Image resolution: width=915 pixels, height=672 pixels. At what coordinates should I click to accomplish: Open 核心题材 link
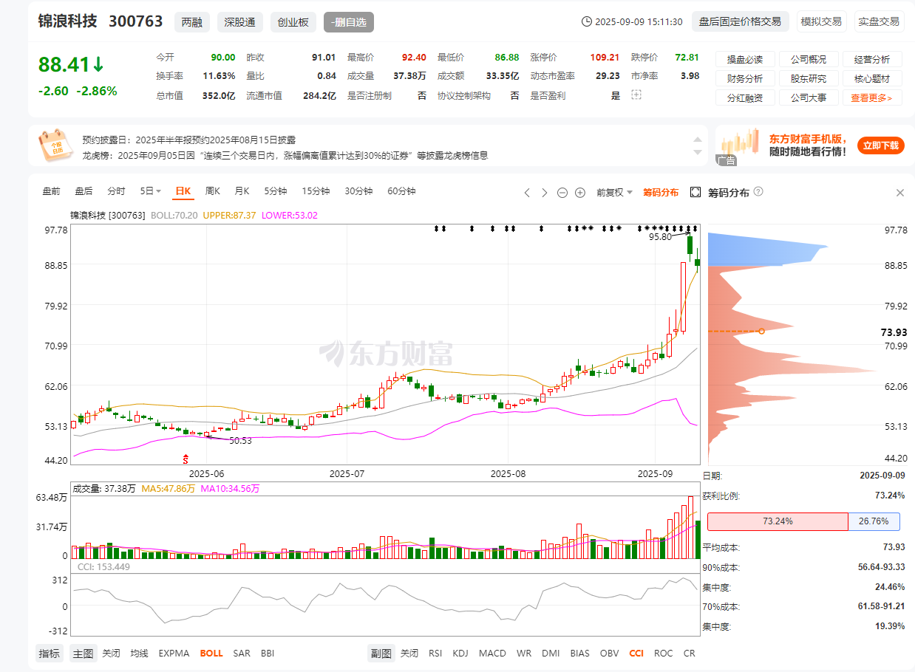tap(872, 79)
